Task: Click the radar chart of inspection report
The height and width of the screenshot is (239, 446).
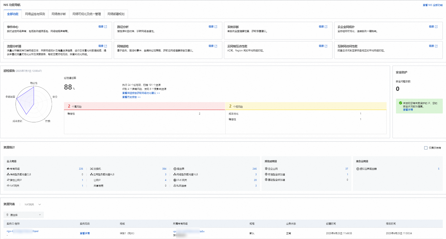Action: point(34,105)
